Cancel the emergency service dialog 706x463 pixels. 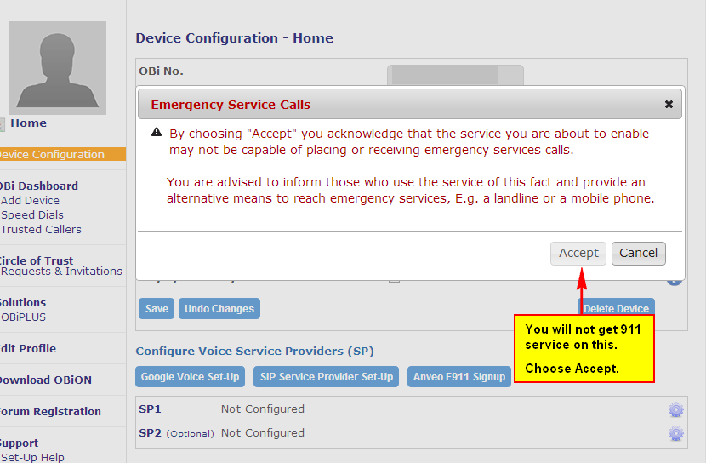coord(638,253)
